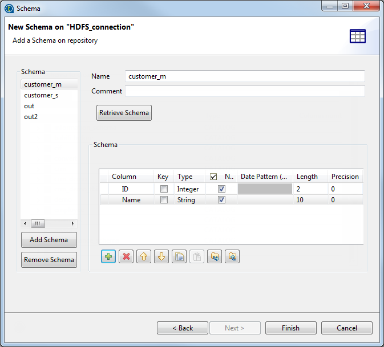Click the export schema to file icon
Screen dimensions: 384x347
(232, 256)
